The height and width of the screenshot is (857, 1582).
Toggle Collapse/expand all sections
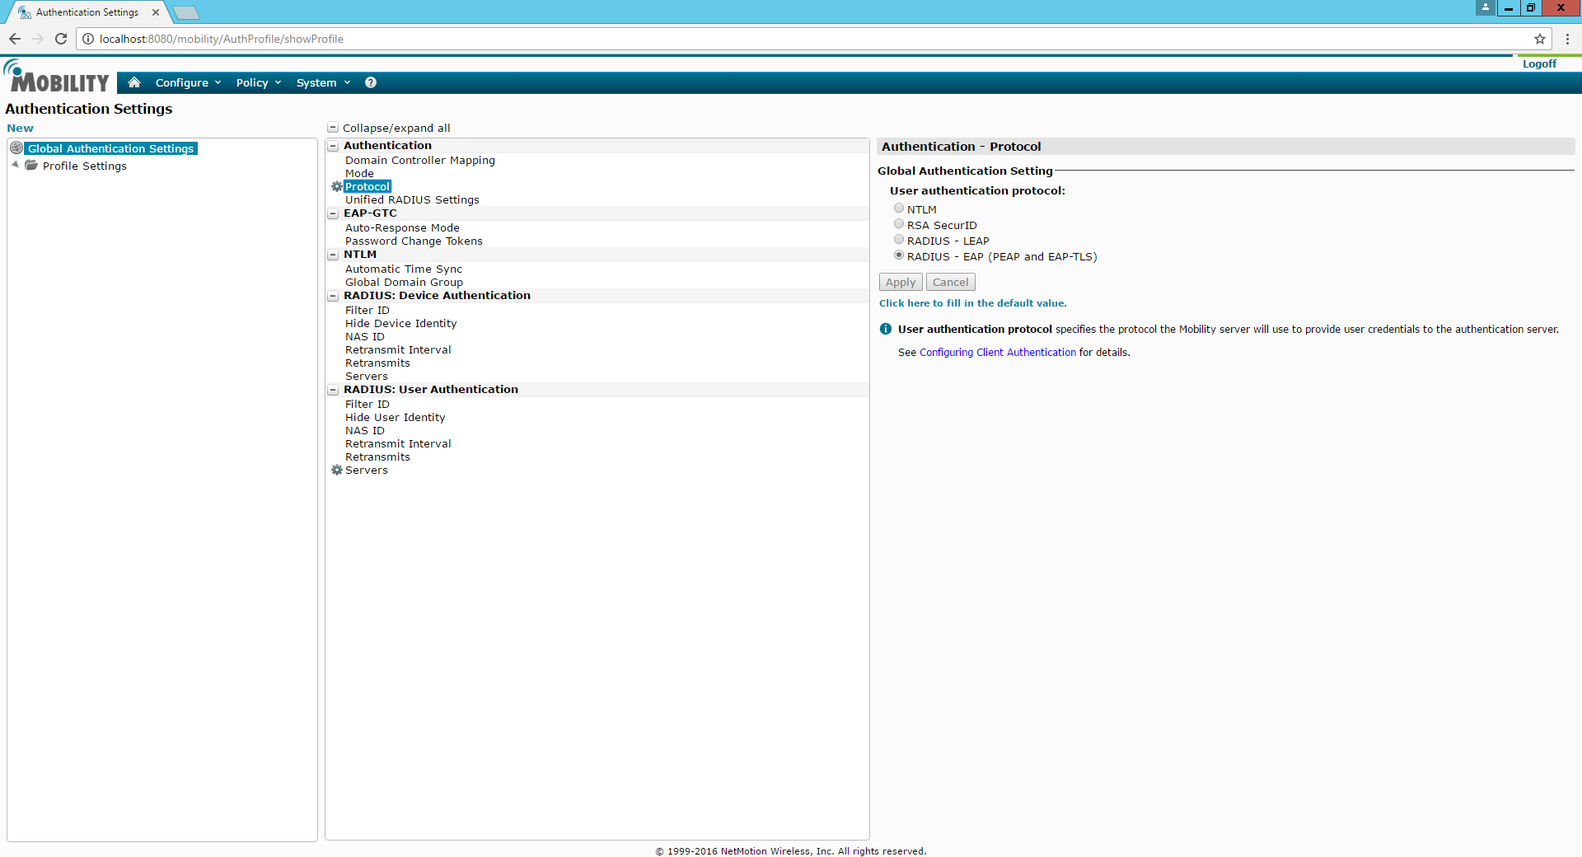(333, 128)
